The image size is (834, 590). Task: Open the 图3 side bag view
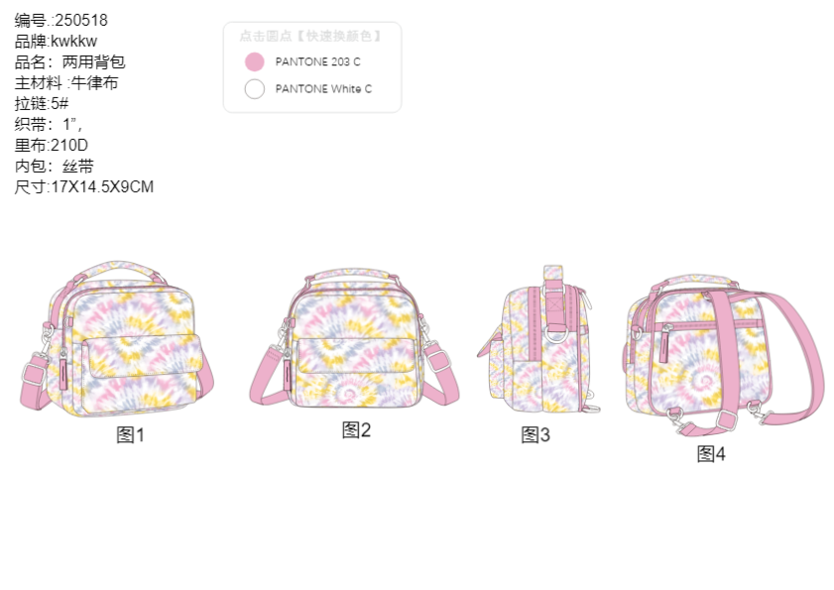[x=538, y=339]
